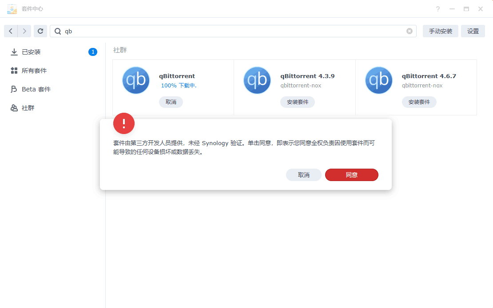Install qBittorrent 4.6.7 package
The height and width of the screenshot is (308, 493).
point(419,102)
